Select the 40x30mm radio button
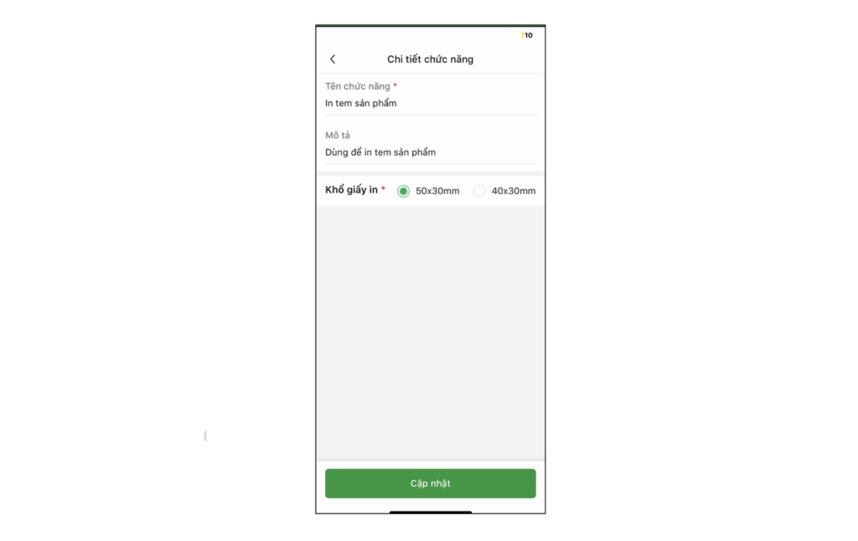 (479, 191)
